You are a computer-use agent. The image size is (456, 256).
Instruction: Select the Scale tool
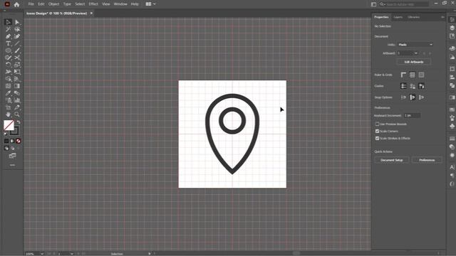(x=17, y=65)
